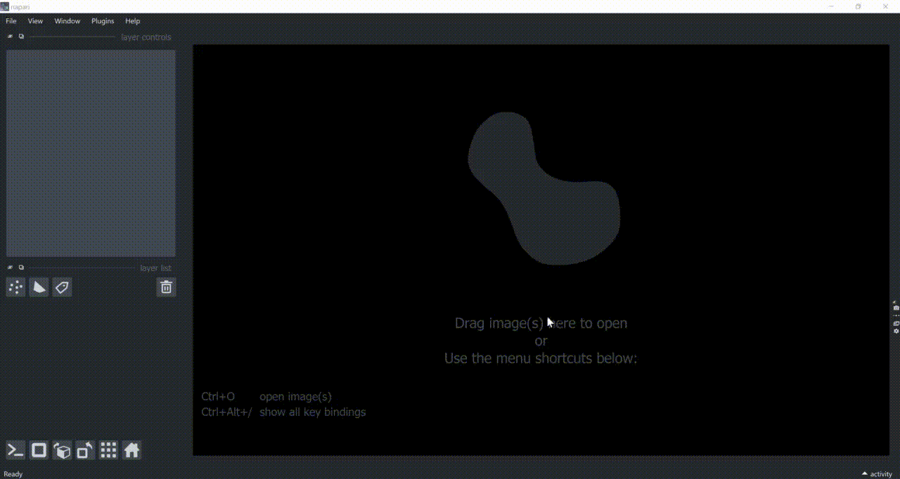
Task: Add a new labels layer
Action: click(x=62, y=287)
